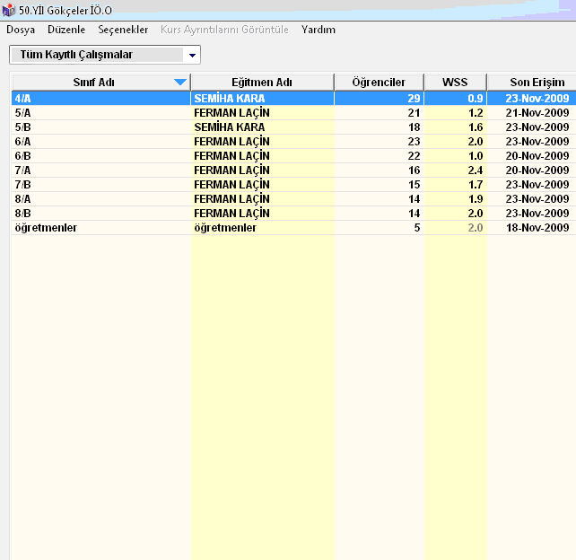The width and height of the screenshot is (576, 560).
Task: Select the 7/B class row
Action: click(293, 185)
